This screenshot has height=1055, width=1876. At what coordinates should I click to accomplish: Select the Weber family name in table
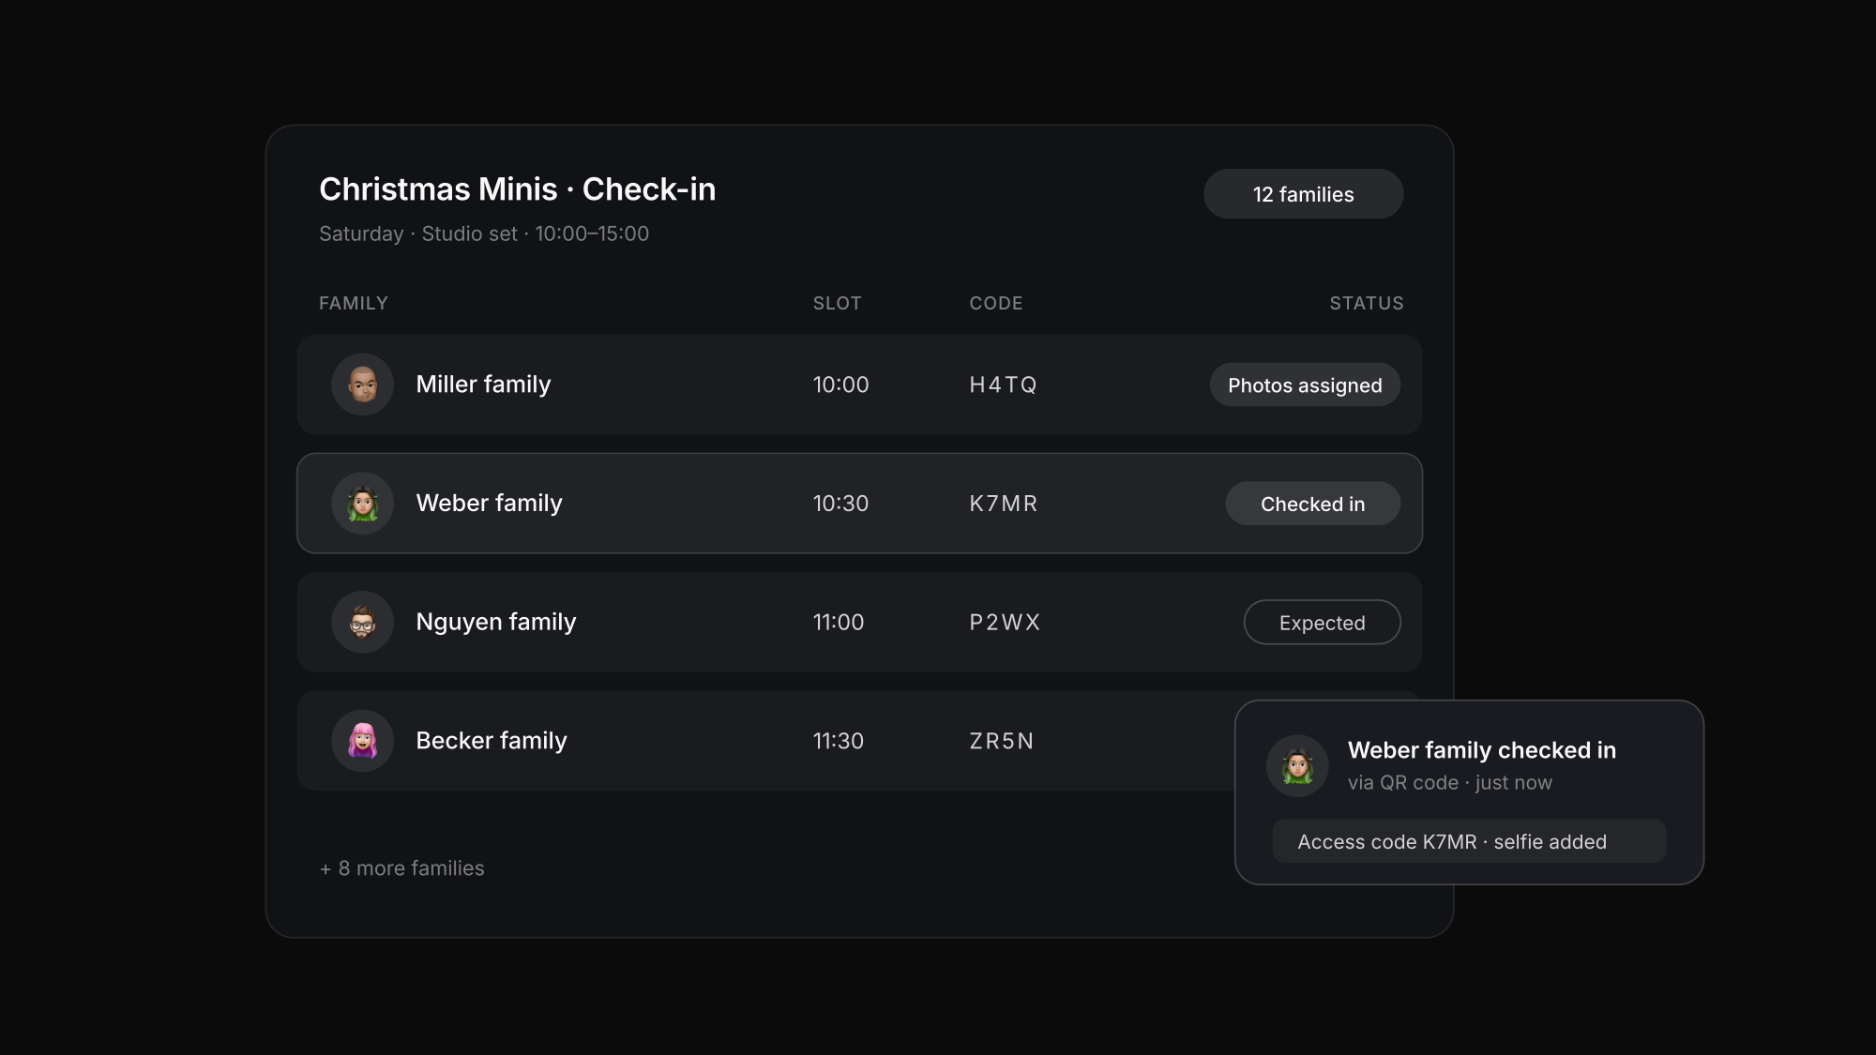pyautogui.click(x=489, y=504)
